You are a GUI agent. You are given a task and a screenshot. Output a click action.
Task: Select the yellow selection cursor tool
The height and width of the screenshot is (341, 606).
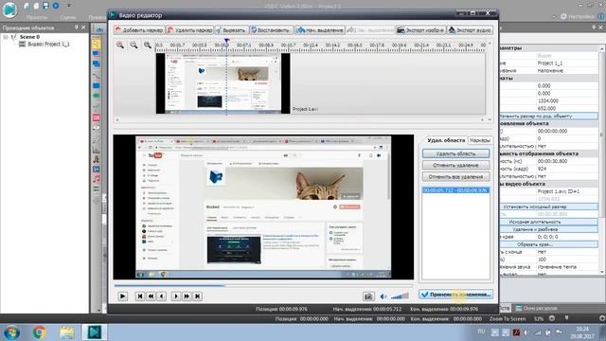[x=96, y=44]
